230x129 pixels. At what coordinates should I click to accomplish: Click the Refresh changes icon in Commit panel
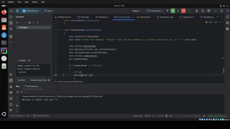tap(17, 23)
